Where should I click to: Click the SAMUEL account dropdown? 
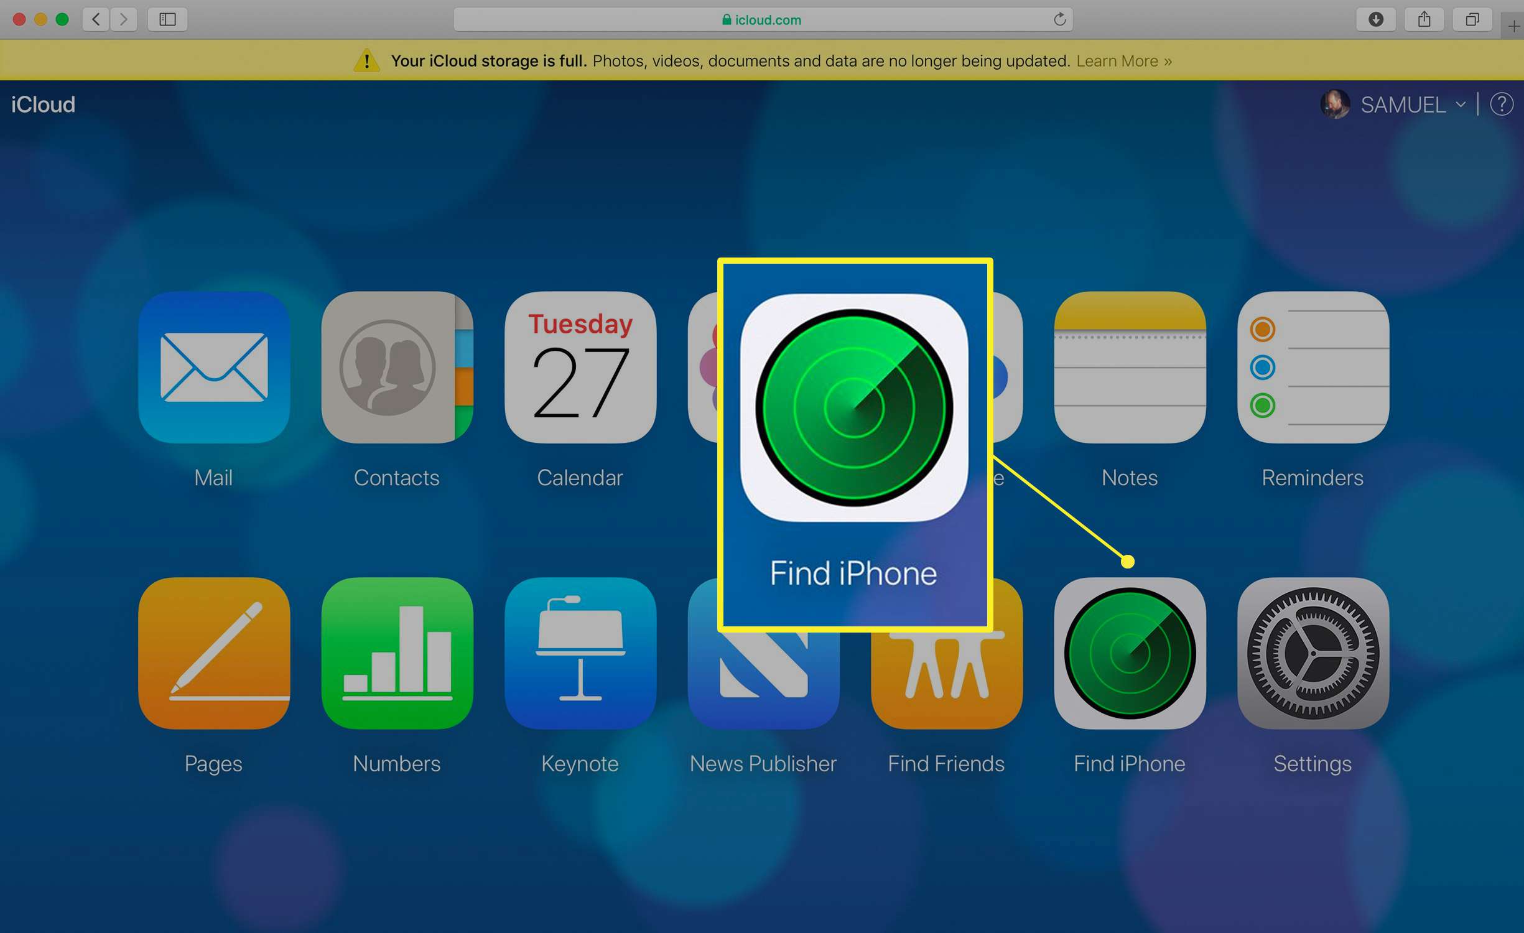tap(1405, 104)
